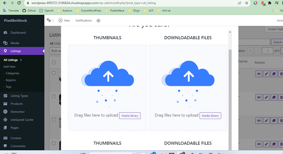Bookmark this page with the star icon
This screenshot has height=154, width=283.
247,3
